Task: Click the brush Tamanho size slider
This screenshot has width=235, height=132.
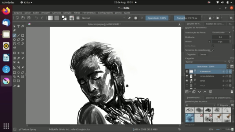Action: 187,18
